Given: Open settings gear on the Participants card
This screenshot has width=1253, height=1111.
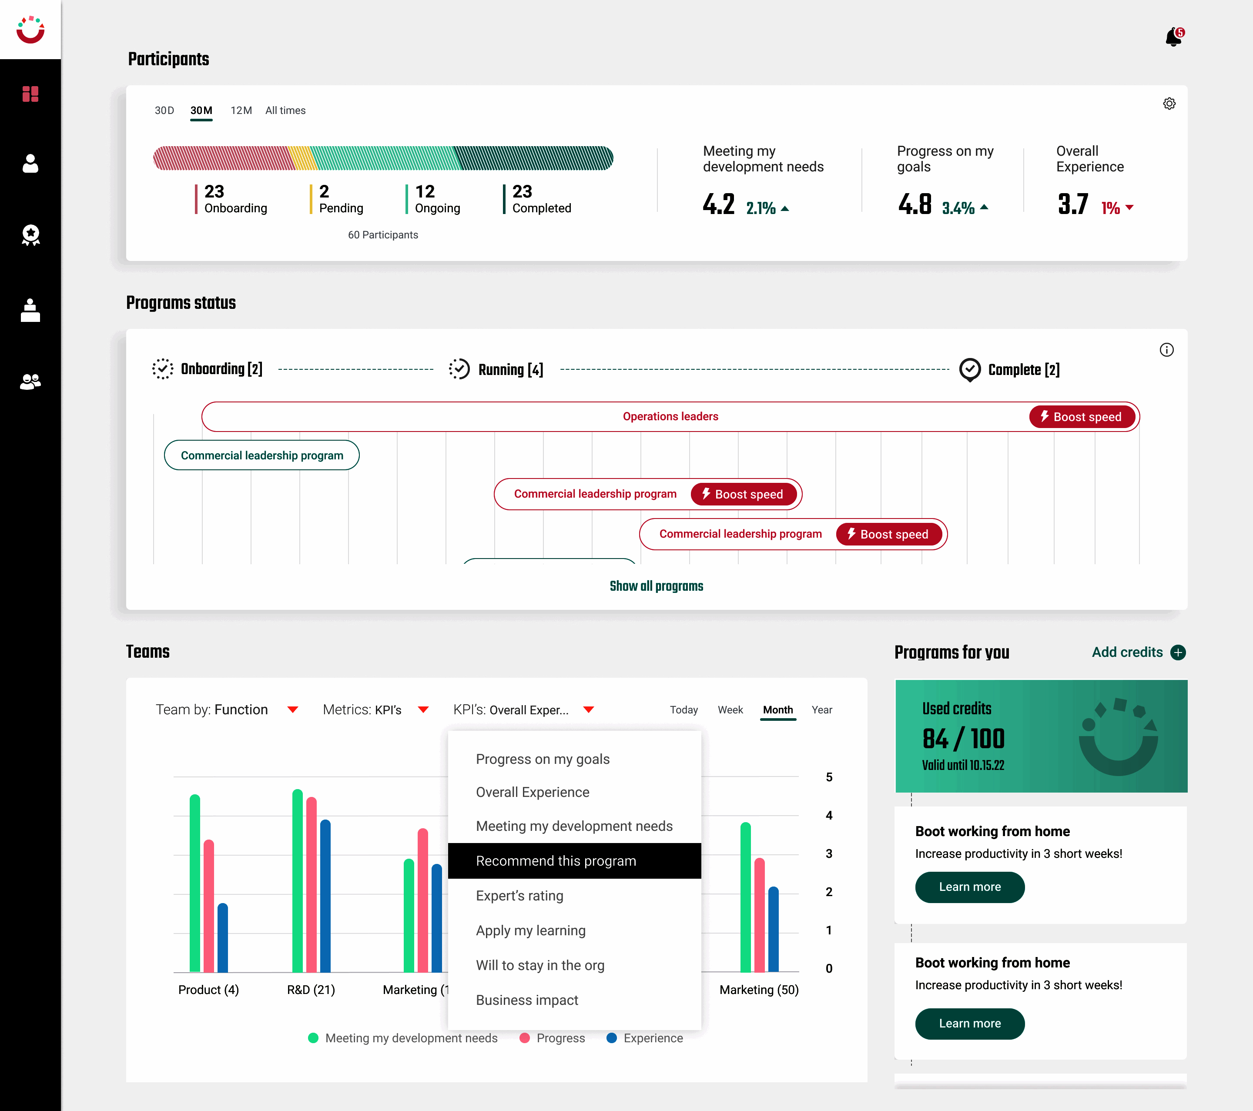Looking at the screenshot, I should [x=1169, y=104].
